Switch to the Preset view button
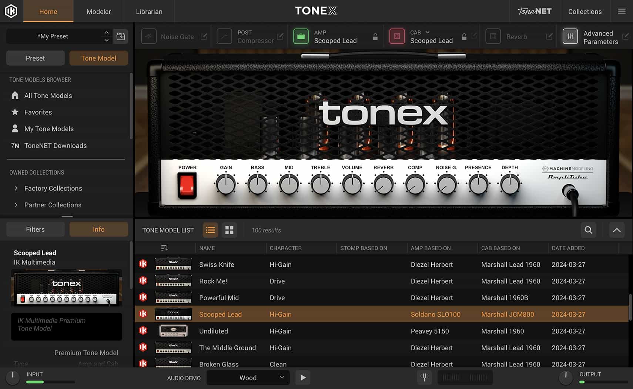The image size is (633, 389). (35, 58)
